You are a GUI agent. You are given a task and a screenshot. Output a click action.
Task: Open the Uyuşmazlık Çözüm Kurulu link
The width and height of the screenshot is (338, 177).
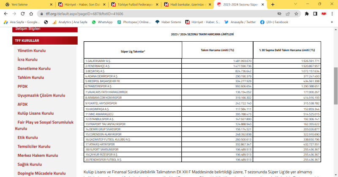[41, 95]
